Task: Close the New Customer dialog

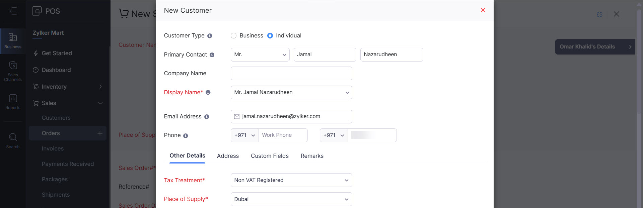Action: 483,10
